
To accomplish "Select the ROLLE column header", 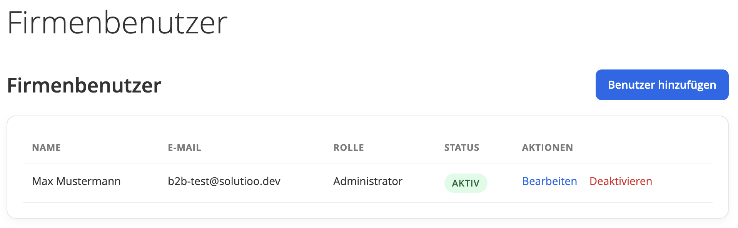I will (348, 148).
